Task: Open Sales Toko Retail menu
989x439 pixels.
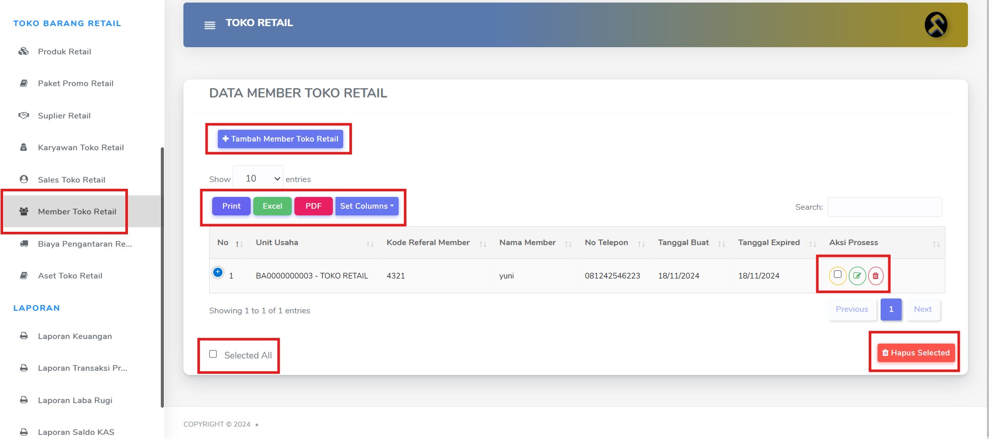Action: pos(71,179)
